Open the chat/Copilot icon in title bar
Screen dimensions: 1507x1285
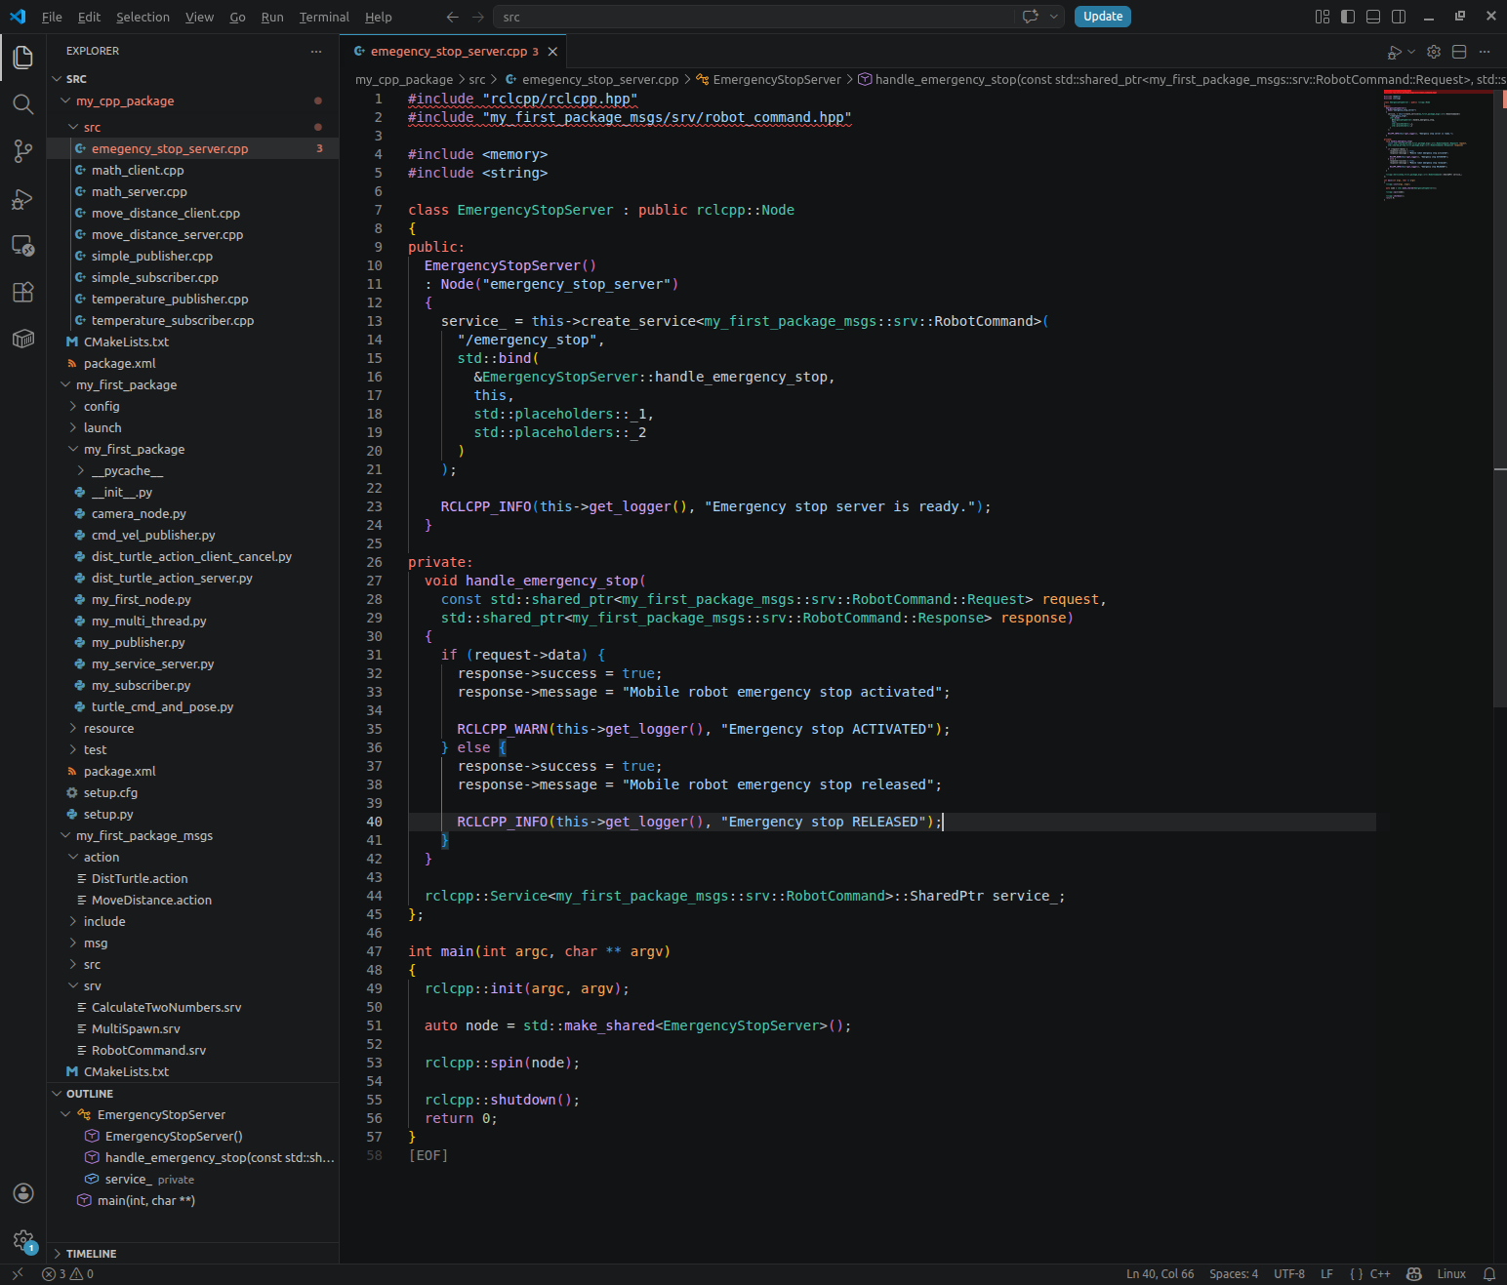1030,17
